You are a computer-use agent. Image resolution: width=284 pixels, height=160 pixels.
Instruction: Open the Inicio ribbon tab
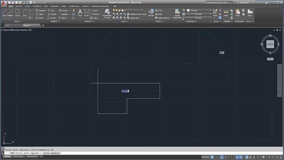[11, 6]
